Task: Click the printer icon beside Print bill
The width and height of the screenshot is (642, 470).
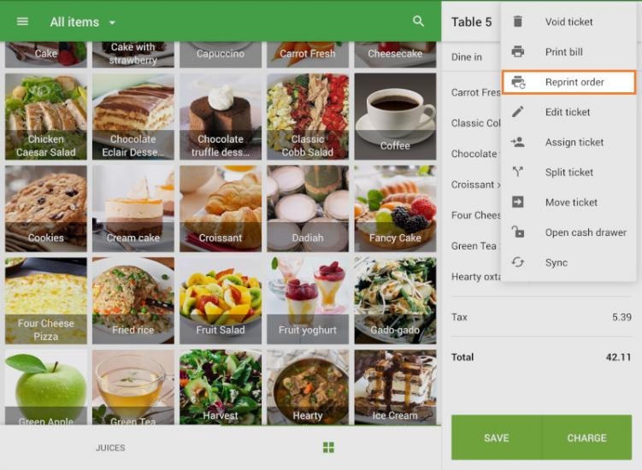Action: pyautogui.click(x=517, y=51)
